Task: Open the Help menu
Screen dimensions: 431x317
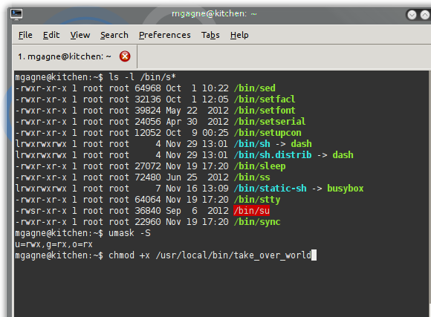Action: tap(239, 35)
